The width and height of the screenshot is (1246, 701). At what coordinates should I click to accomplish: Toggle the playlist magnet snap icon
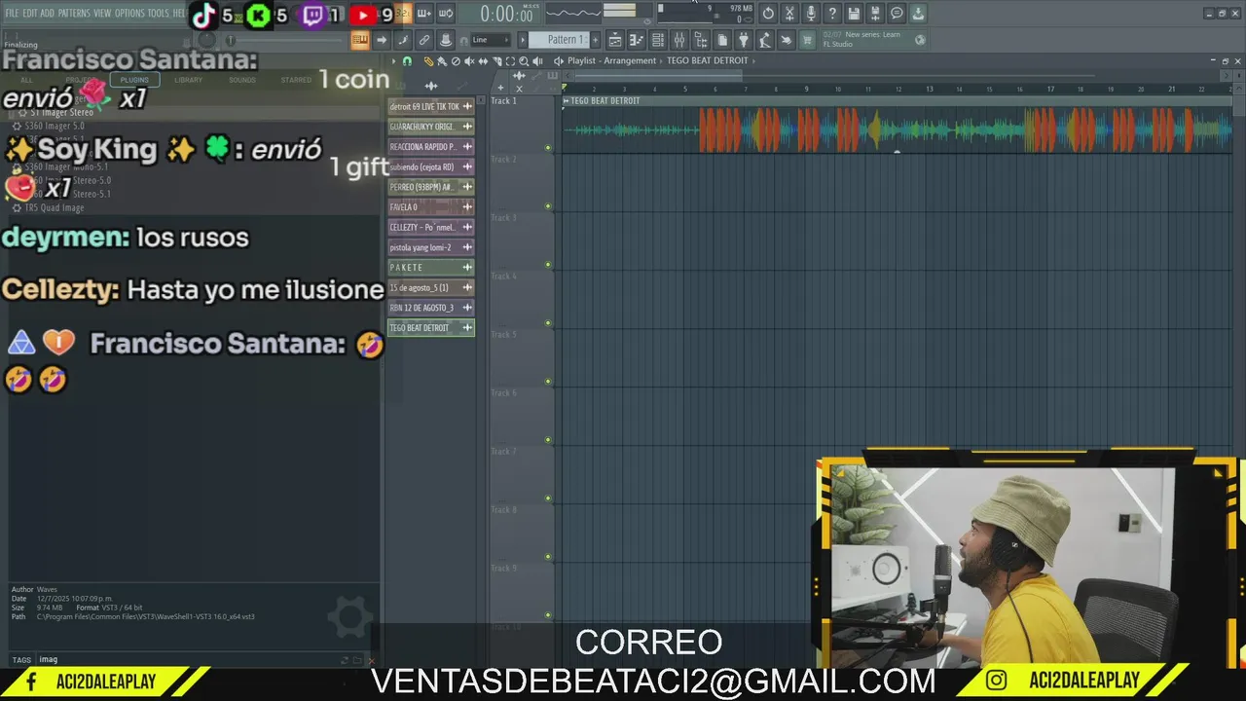click(x=407, y=61)
